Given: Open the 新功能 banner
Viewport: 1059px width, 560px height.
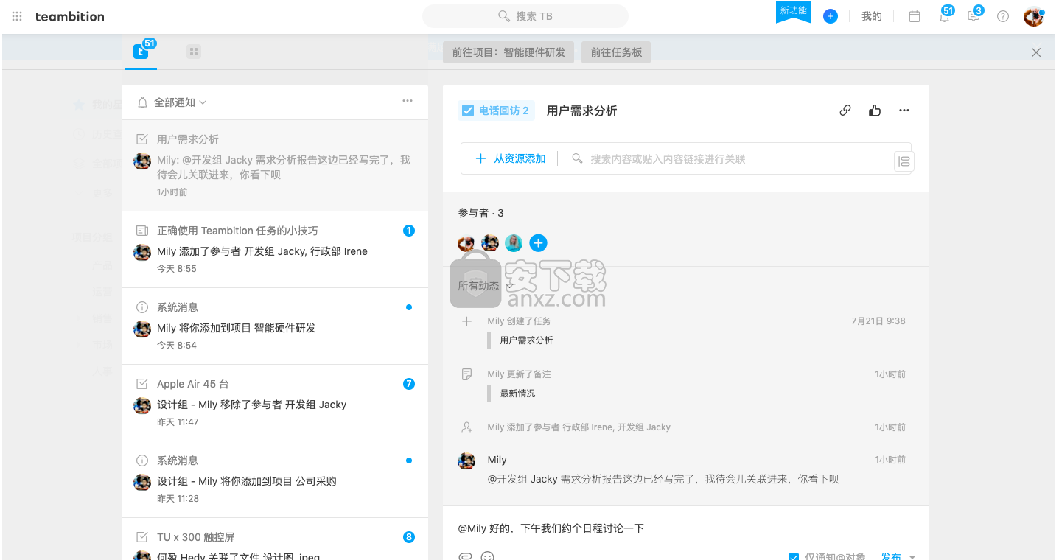Looking at the screenshot, I should tap(794, 12).
